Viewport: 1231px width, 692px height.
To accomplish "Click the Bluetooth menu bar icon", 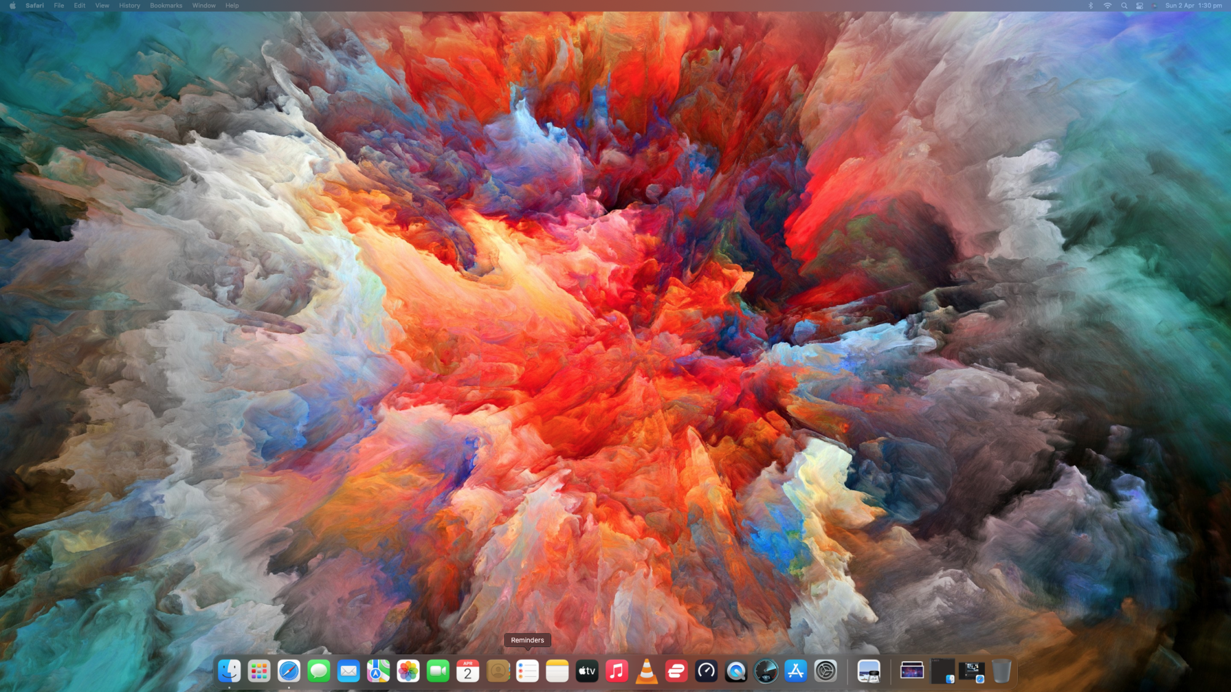I will click(1091, 6).
